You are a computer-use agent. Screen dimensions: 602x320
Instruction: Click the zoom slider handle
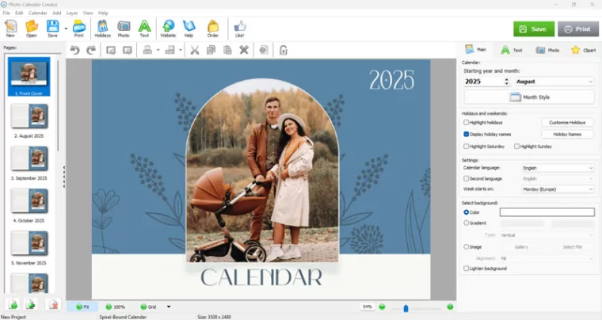406,308
